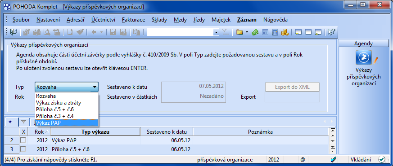Click the new blank document icon
The width and height of the screenshot is (393, 166).
point(70,32)
